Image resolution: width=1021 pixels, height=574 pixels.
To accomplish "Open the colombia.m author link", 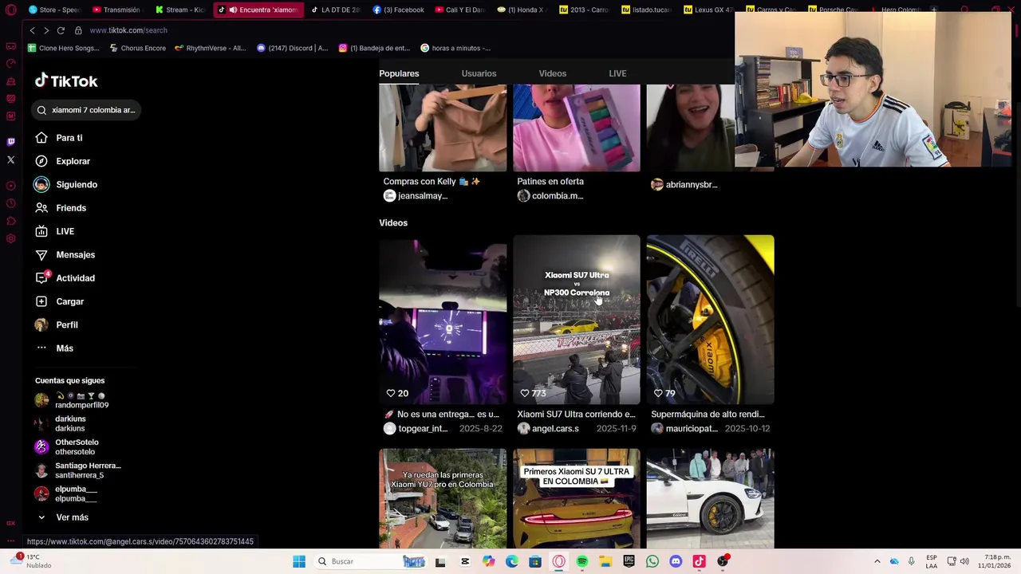I will [558, 196].
